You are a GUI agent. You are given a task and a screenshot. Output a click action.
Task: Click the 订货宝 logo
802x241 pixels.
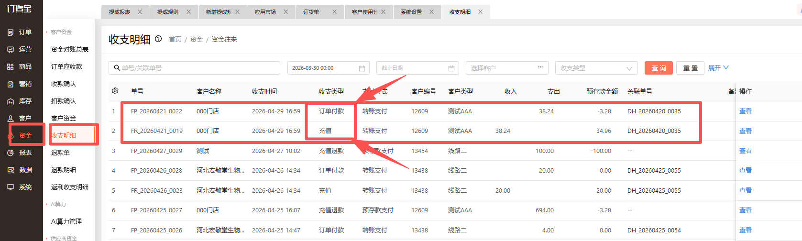click(x=20, y=9)
